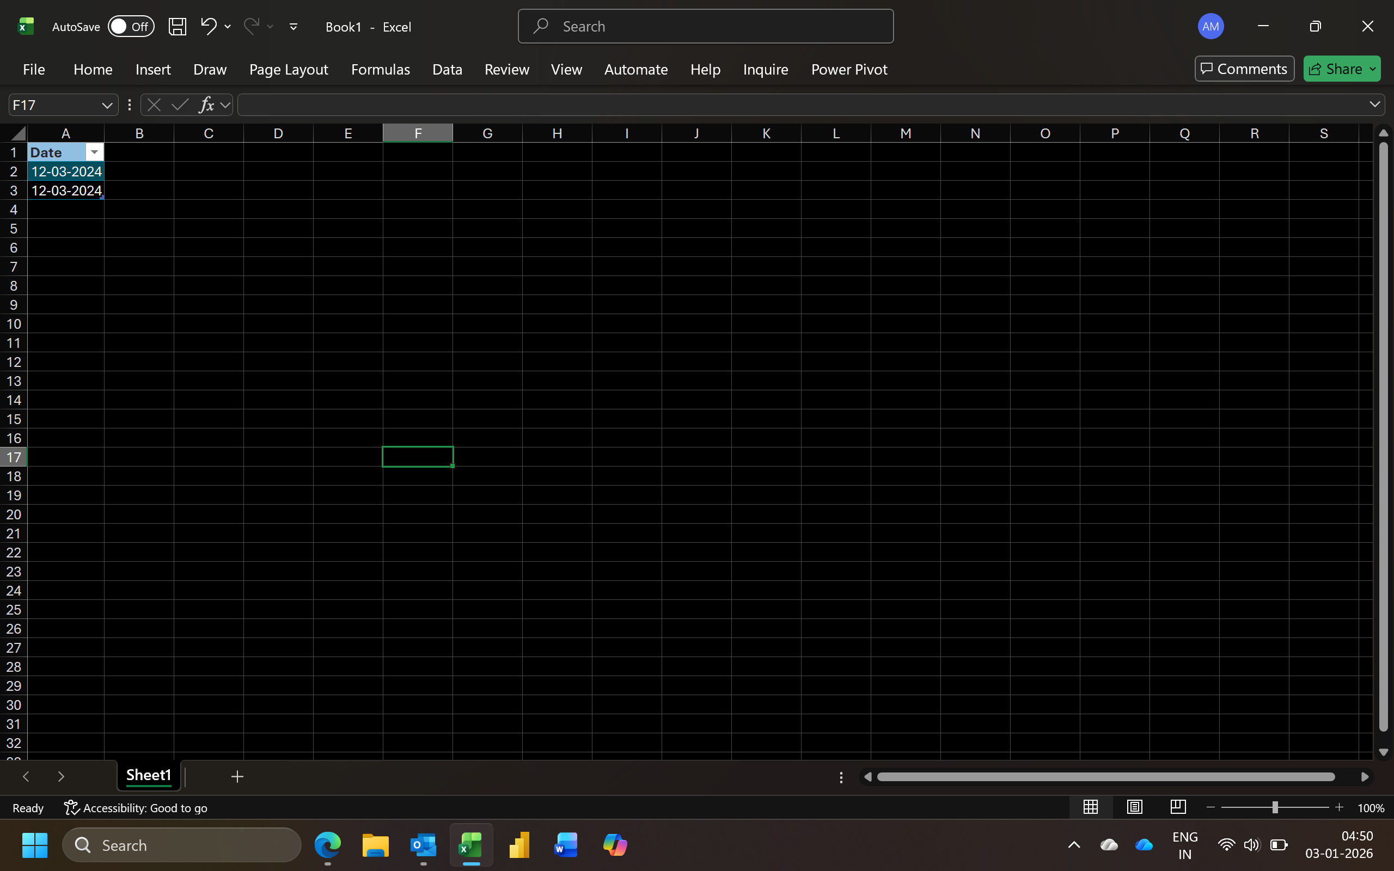Click the zoom slider handle

pos(1275,808)
